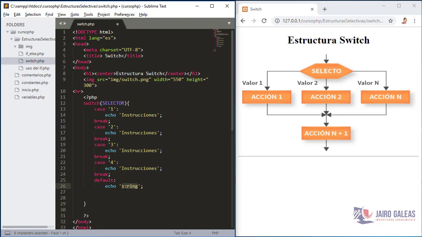Open a new browser tab
The height and width of the screenshot is (237, 422).
[x=325, y=9]
